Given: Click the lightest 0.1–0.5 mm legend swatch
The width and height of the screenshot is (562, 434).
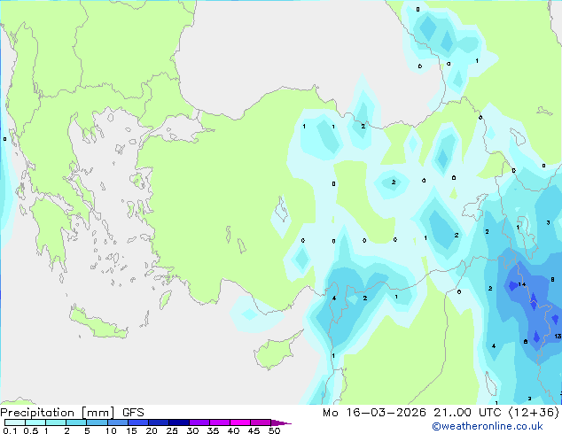Looking at the screenshot, I should pyautogui.click(x=15, y=422).
